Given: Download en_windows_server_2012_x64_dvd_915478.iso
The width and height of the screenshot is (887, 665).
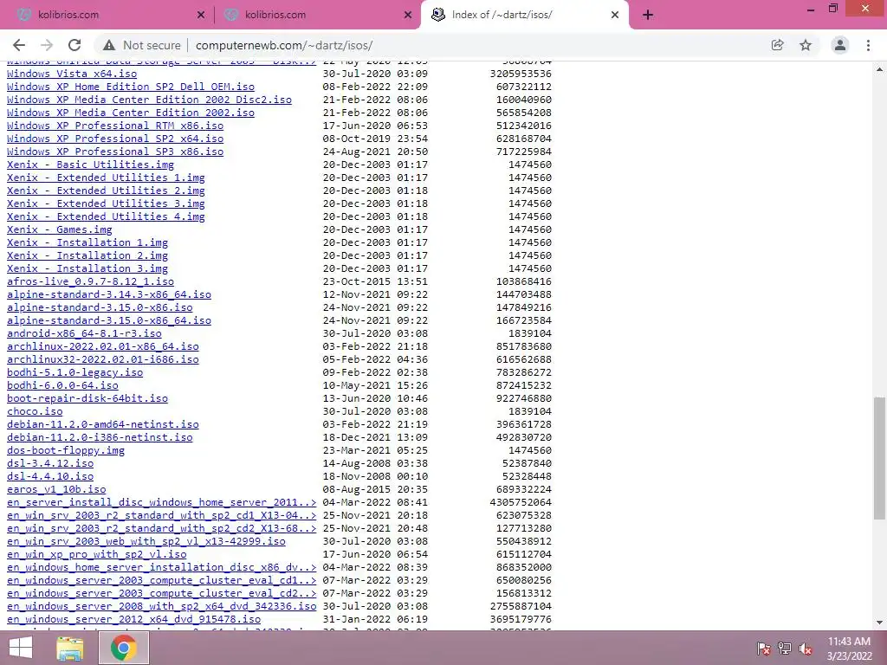Looking at the screenshot, I should click(x=134, y=620).
